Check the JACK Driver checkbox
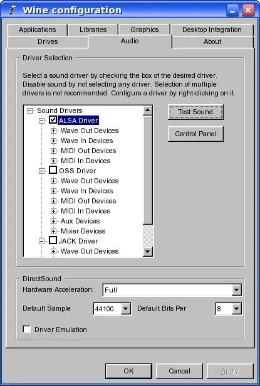 [x=53, y=240]
